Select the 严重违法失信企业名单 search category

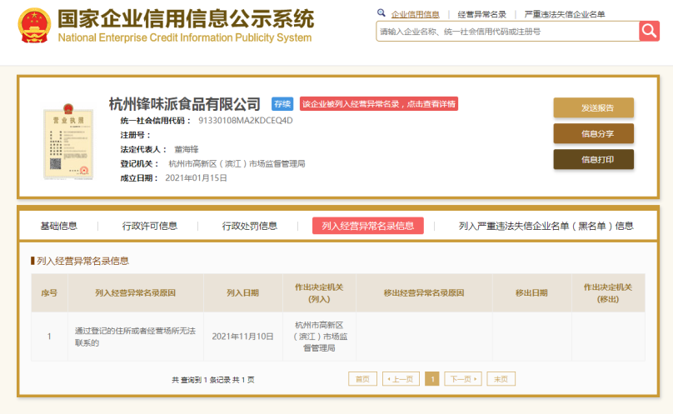(x=565, y=14)
